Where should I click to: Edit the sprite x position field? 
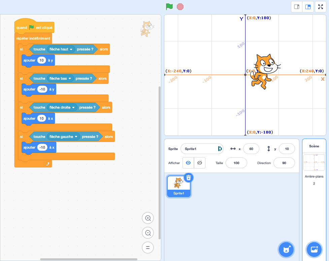coord(251,149)
